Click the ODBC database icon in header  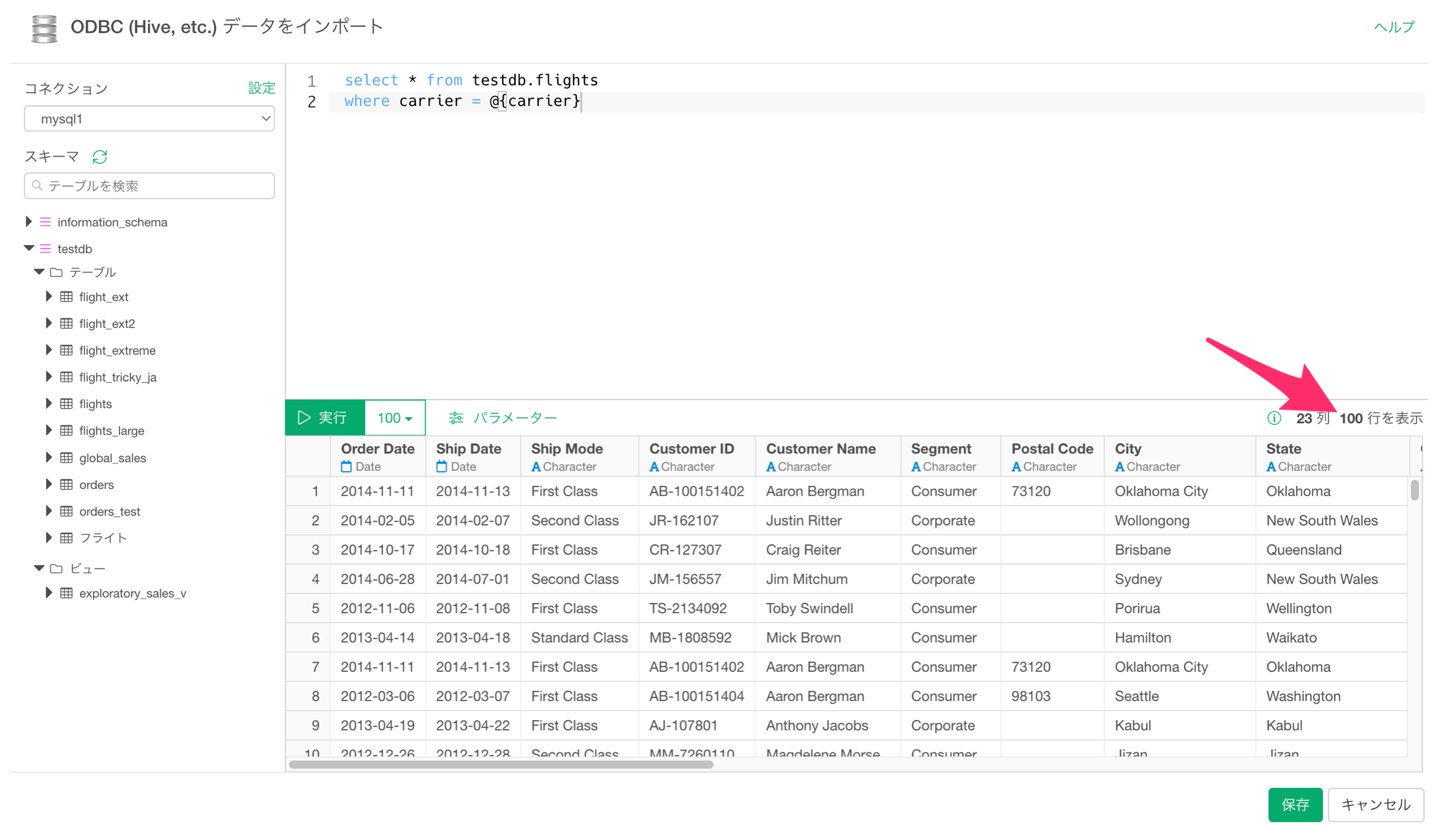44,28
